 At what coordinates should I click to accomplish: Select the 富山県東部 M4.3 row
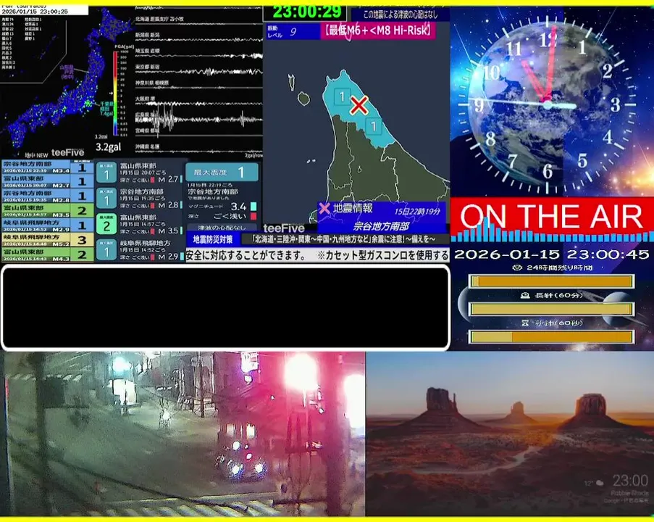47,254
